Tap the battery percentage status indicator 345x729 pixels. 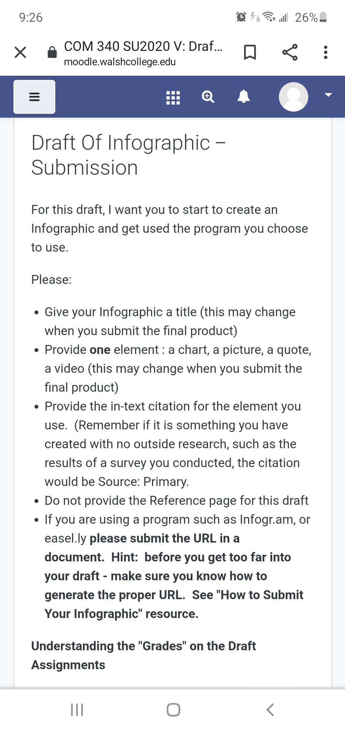[311, 17]
